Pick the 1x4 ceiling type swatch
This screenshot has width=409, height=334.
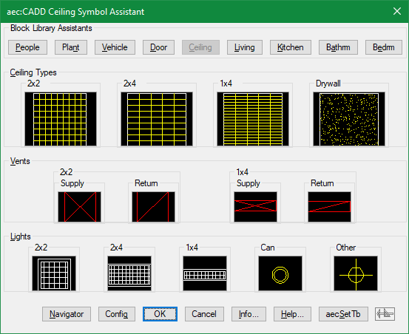coord(253,119)
